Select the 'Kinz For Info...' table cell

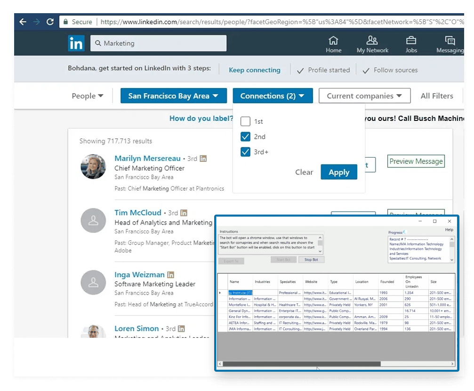(x=240, y=317)
